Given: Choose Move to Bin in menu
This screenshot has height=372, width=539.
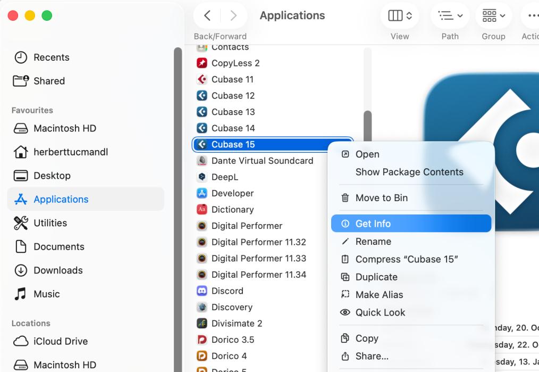Looking at the screenshot, I should click(381, 198).
